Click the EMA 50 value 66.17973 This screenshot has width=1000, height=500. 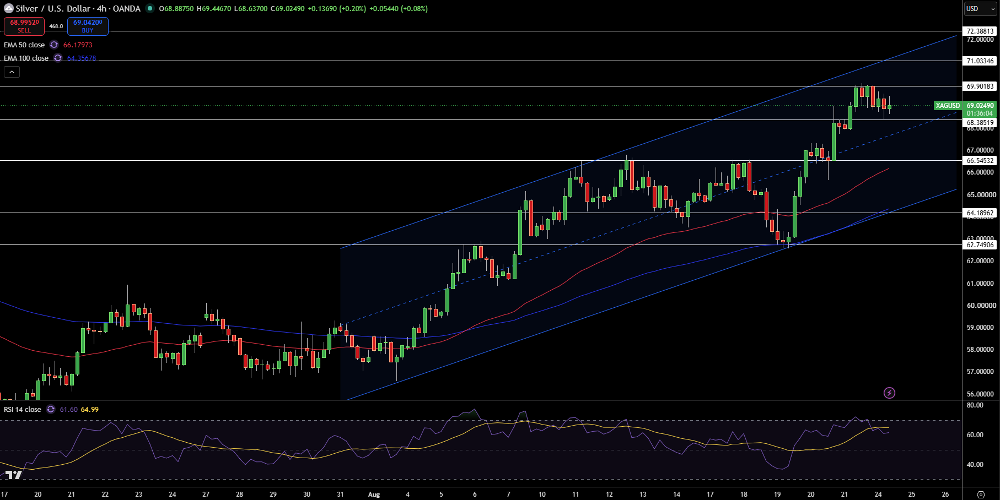(78, 45)
